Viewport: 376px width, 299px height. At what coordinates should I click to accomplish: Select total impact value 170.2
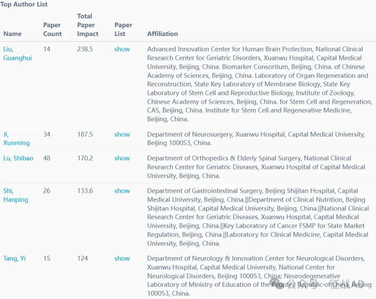(85, 158)
